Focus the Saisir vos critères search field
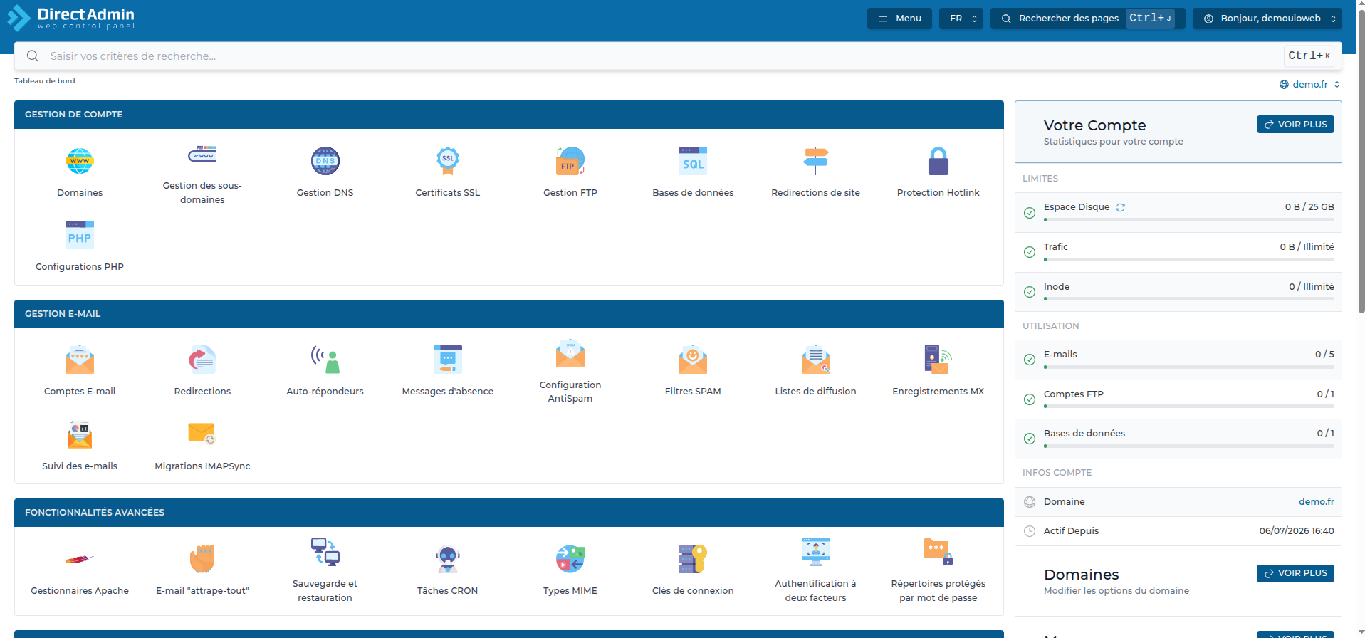Viewport: 1365px width, 638px height. [678, 56]
